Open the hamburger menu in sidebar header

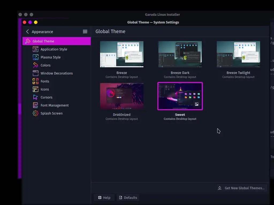pos(85,31)
